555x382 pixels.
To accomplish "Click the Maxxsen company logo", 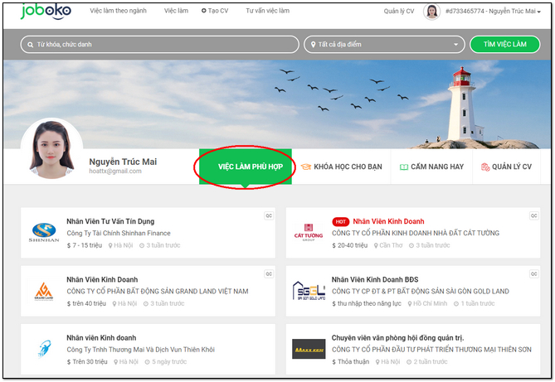I will tap(309, 349).
